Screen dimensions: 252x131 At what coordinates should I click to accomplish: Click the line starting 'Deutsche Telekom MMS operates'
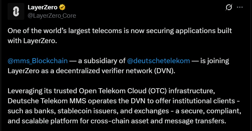124,101
